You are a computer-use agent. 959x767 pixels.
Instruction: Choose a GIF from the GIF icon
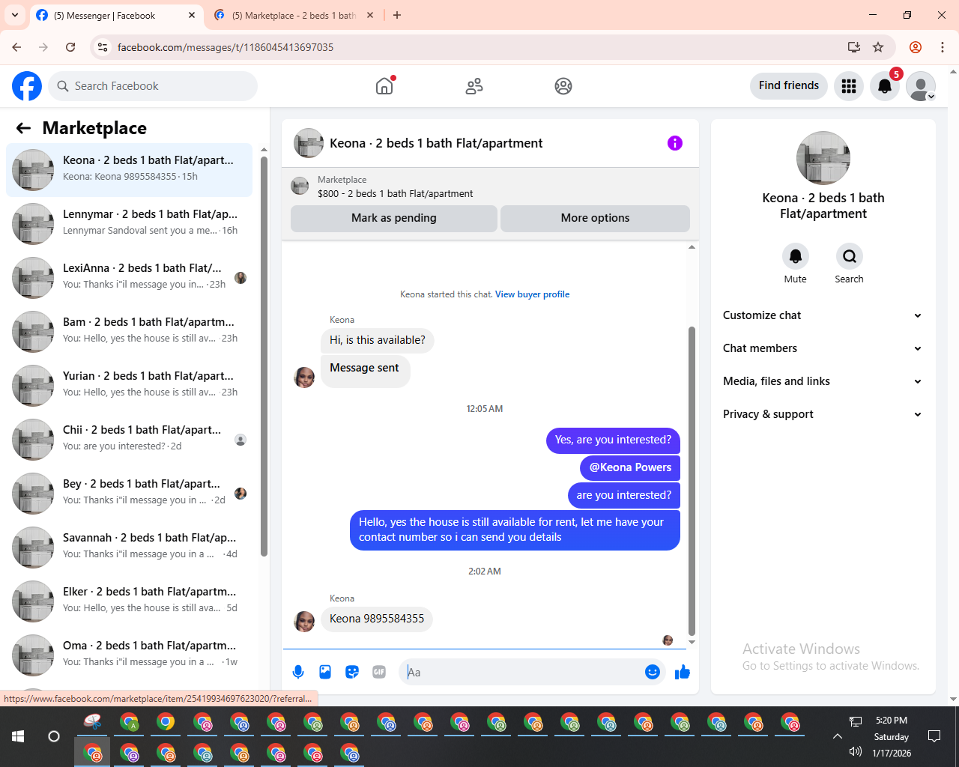[379, 672]
